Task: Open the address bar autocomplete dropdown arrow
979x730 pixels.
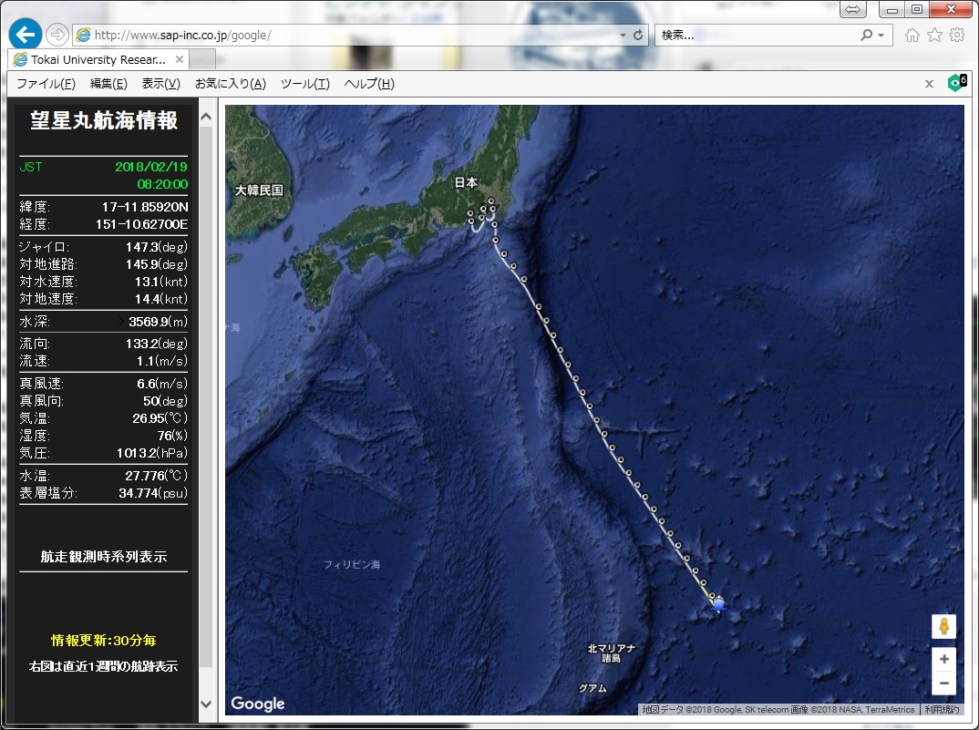Action: (x=623, y=36)
